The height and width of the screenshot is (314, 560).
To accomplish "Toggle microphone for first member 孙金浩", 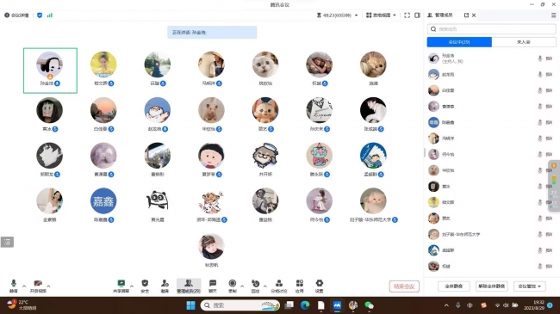I will [539, 58].
